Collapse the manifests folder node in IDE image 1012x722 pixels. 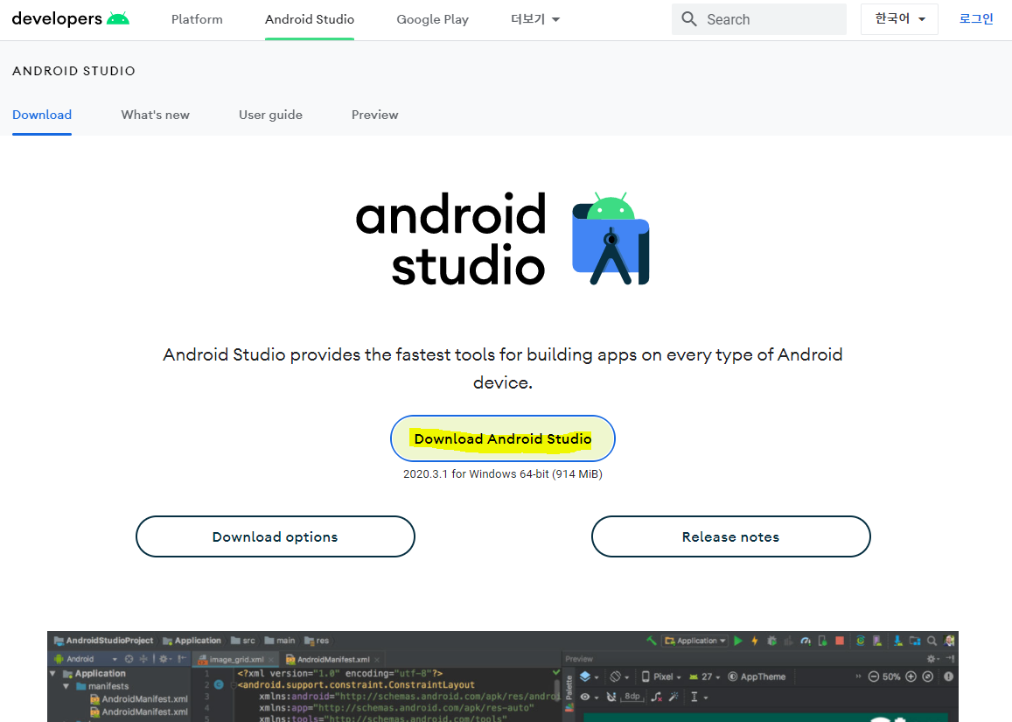(66, 686)
